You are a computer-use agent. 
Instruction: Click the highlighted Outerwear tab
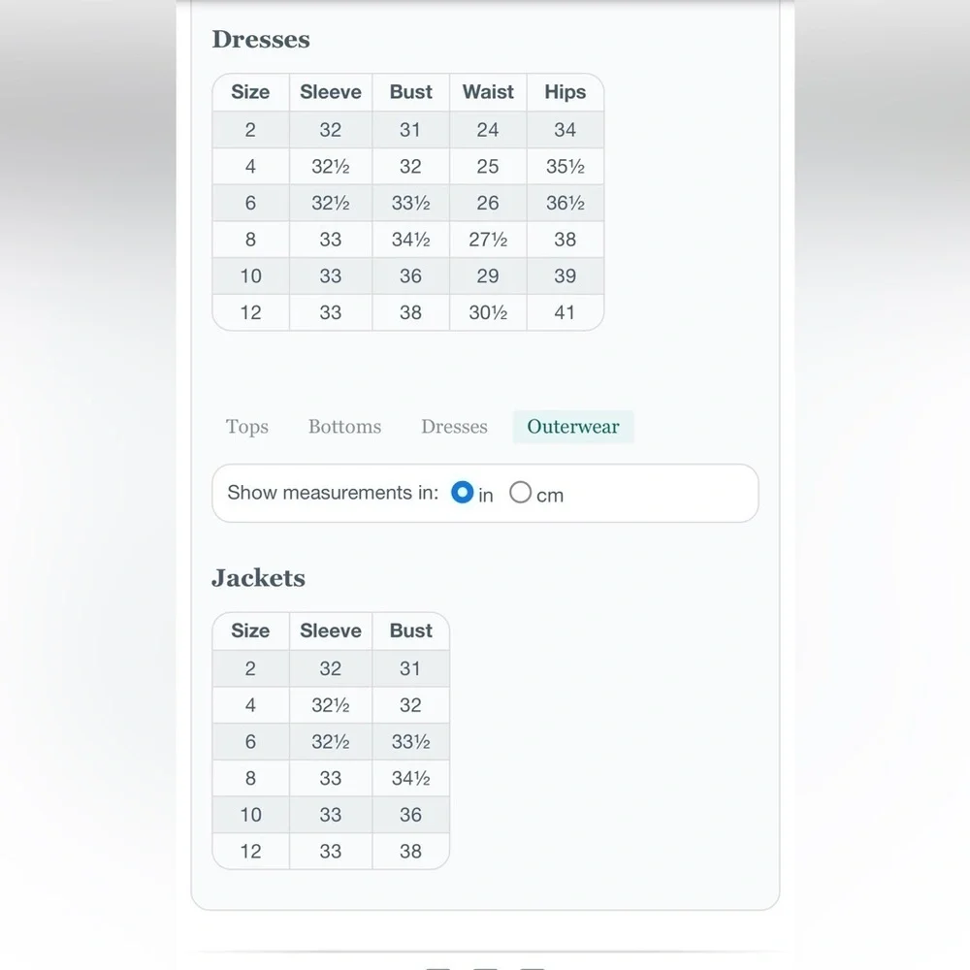point(573,426)
